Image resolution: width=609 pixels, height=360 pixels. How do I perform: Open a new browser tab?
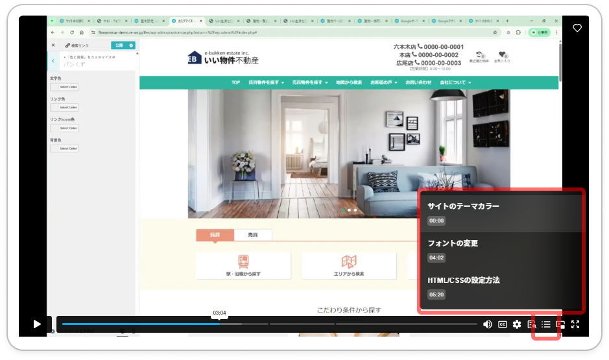click(507, 21)
